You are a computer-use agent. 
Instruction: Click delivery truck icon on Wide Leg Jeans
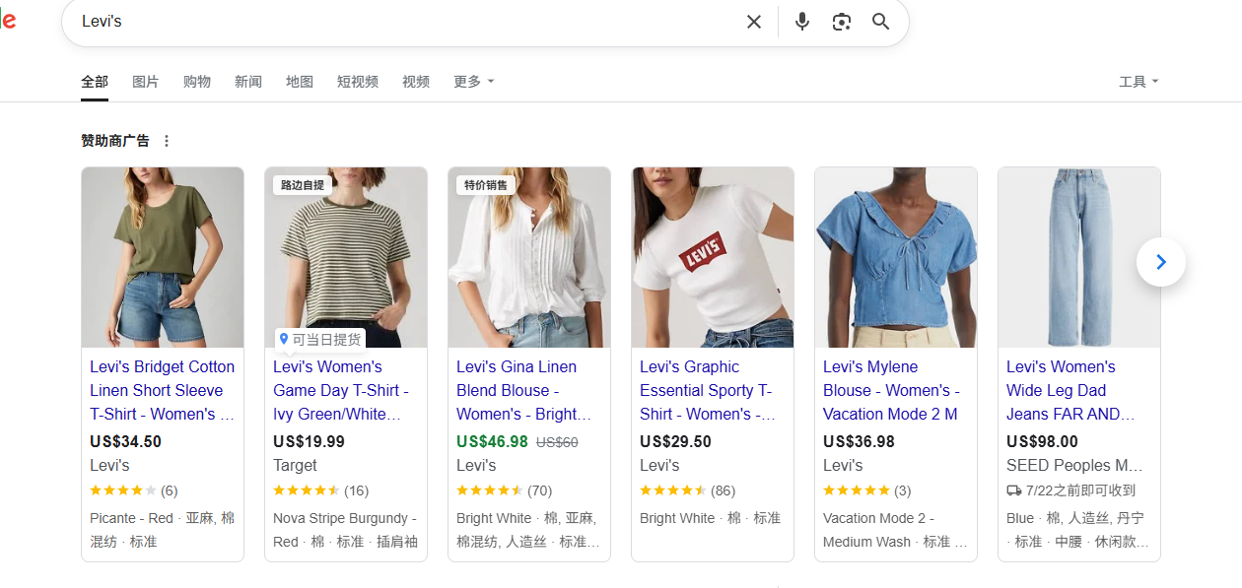tap(1014, 490)
